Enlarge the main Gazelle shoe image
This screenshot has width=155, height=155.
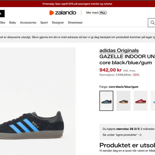[38, 101]
